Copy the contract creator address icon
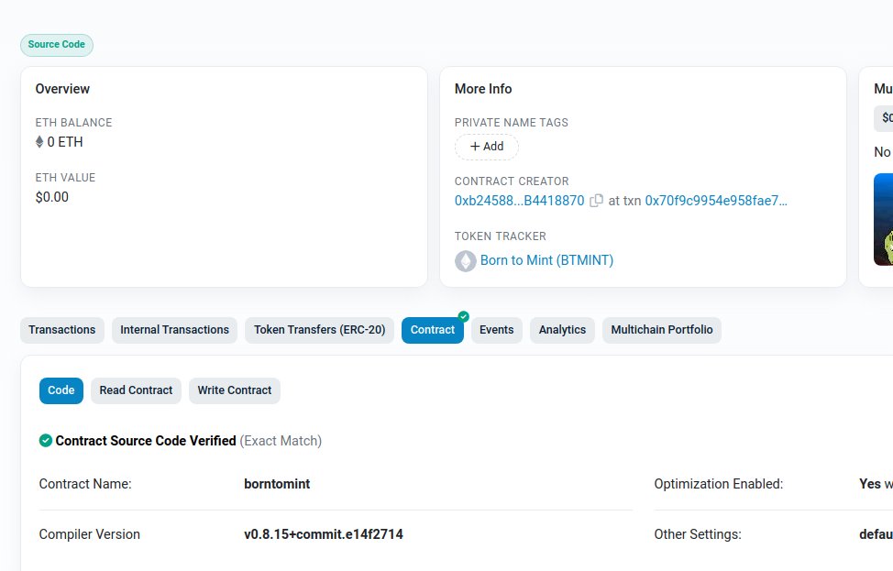The height and width of the screenshot is (571, 893). [596, 201]
